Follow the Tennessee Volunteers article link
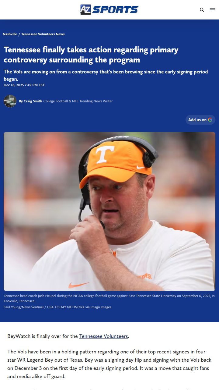Viewport: 219px width, 390px height. [x=103, y=336]
